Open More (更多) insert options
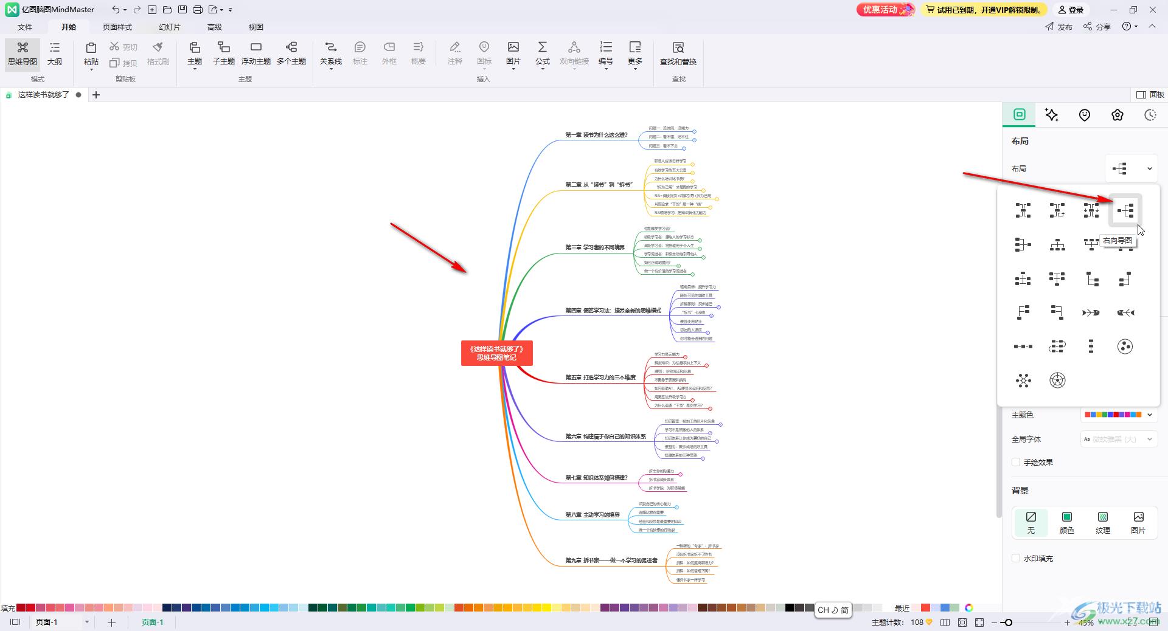This screenshot has width=1168, height=631. coord(635,53)
